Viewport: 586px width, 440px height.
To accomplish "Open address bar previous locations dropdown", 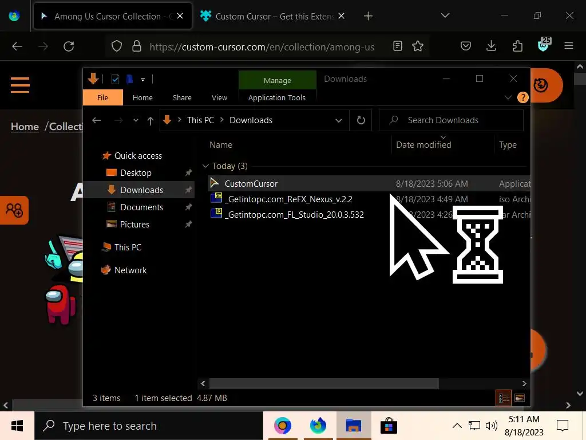I will click(339, 120).
